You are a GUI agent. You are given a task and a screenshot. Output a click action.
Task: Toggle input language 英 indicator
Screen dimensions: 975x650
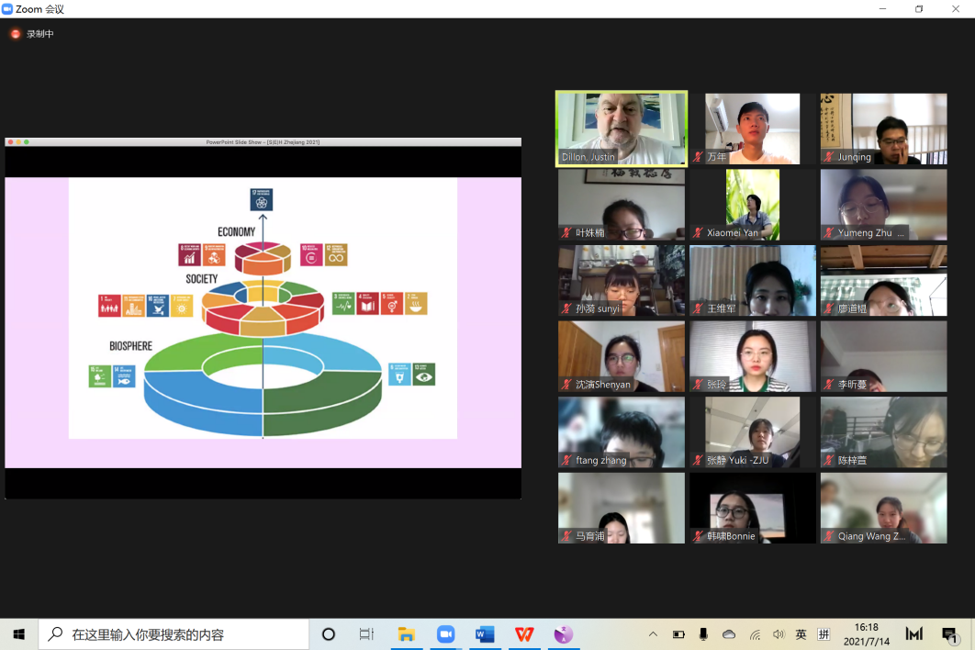[801, 634]
